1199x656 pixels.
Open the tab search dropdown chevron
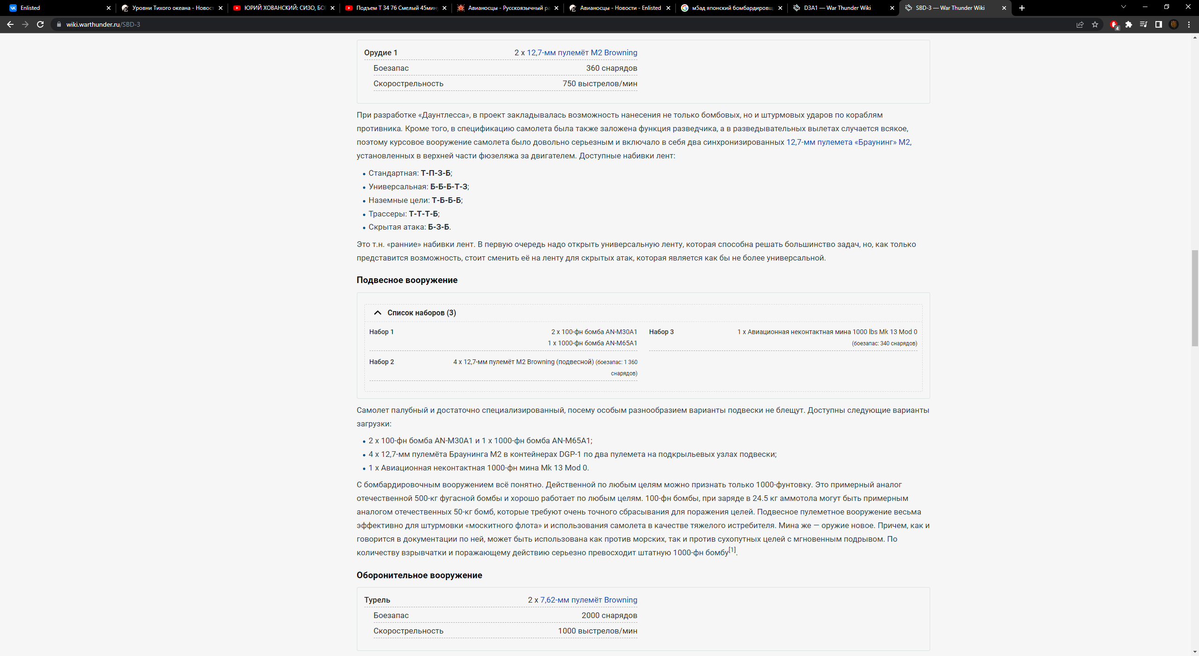pos(1123,7)
